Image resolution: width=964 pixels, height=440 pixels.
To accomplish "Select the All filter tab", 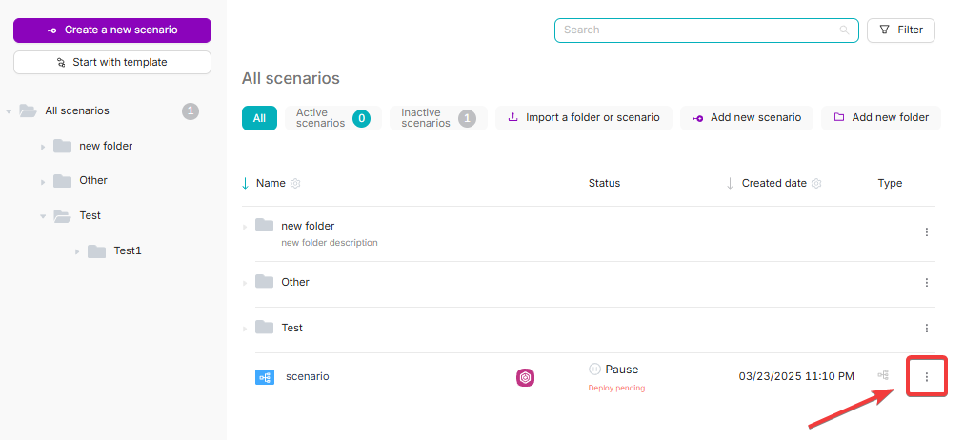I will coord(259,118).
